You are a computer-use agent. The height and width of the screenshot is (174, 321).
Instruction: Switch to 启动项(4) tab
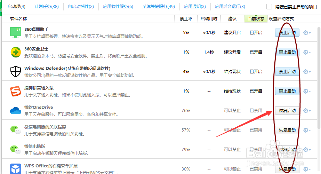16,7
